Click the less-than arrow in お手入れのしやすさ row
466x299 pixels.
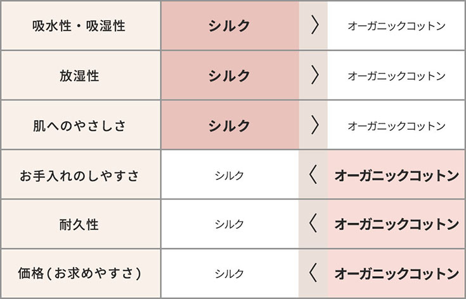tap(313, 175)
